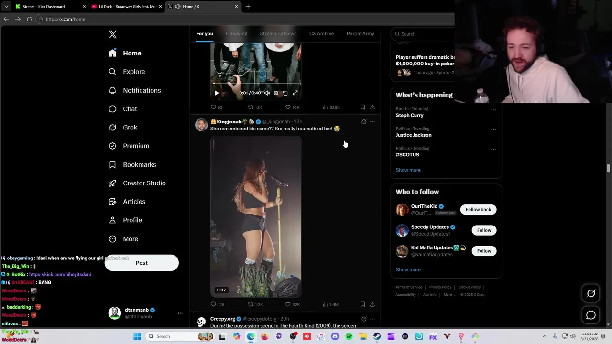
Task: Show more under Who to follow
Action: click(408, 270)
